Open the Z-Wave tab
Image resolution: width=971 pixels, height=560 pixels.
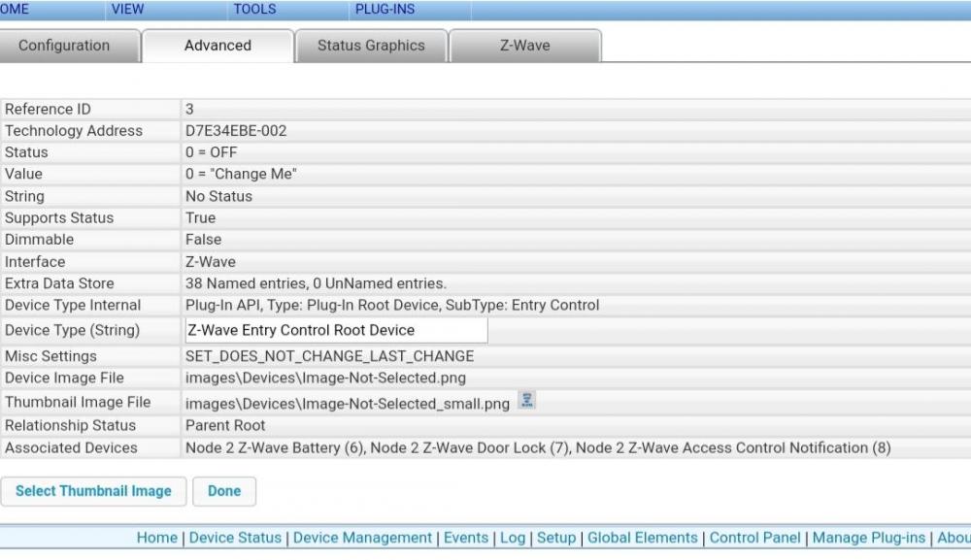point(524,46)
